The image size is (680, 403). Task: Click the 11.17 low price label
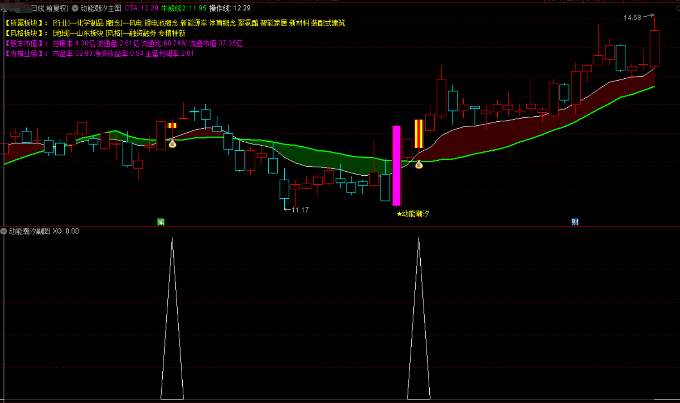pos(300,210)
